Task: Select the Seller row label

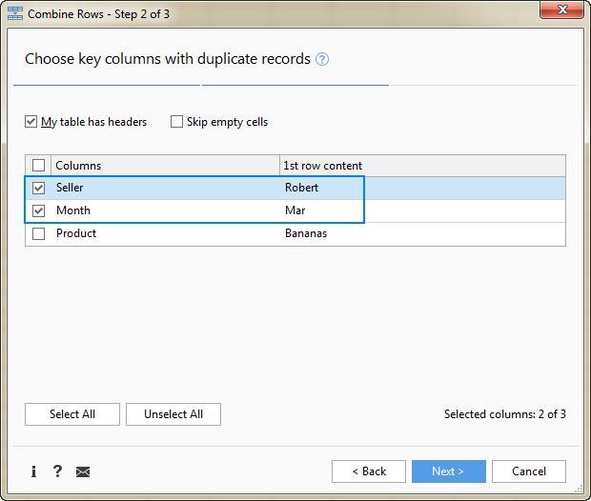Action: point(70,188)
